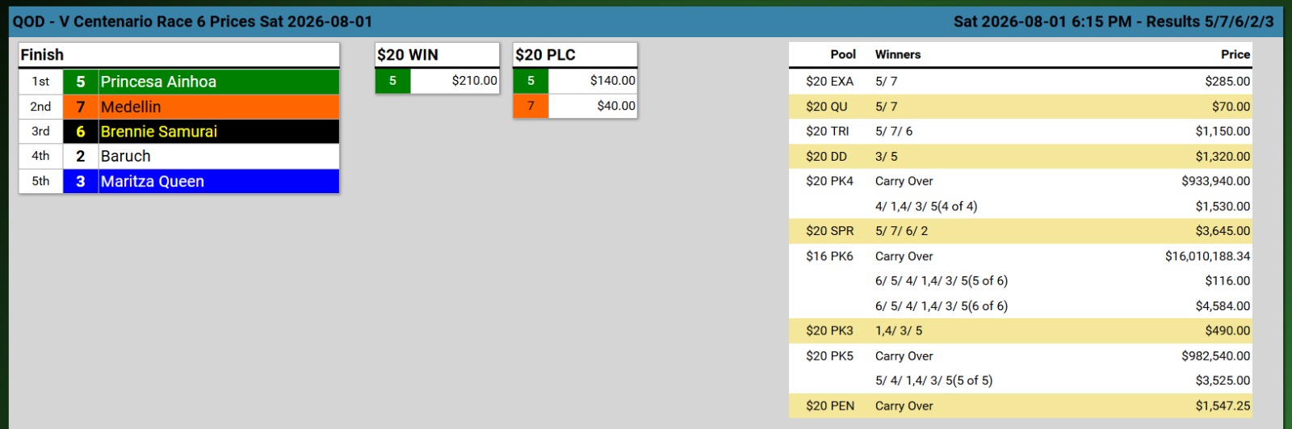This screenshot has height=429, width=1292.
Task: Click the $20 EXA pool row
Action: [x=1021, y=82]
